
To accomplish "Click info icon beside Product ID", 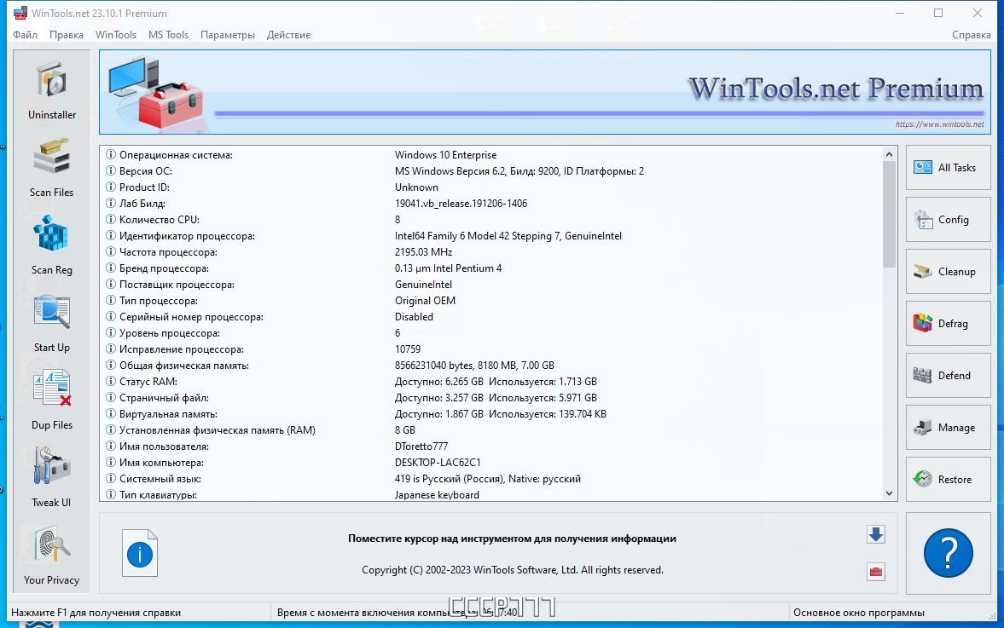I will pyautogui.click(x=111, y=187).
